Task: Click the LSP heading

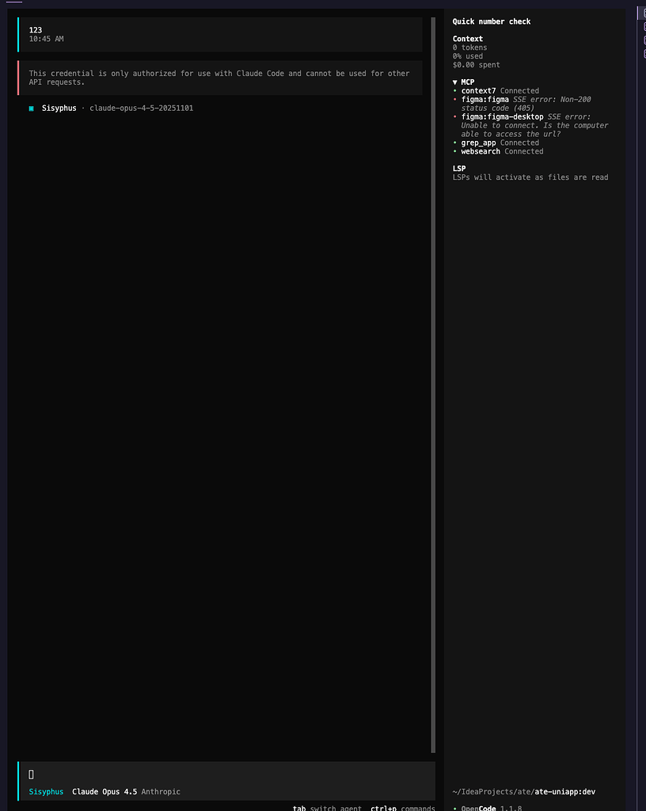Action: pyautogui.click(x=459, y=169)
